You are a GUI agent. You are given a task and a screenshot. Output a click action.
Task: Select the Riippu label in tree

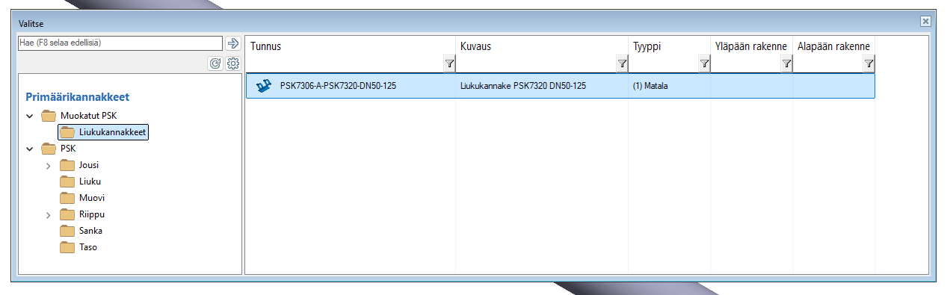[91, 214]
